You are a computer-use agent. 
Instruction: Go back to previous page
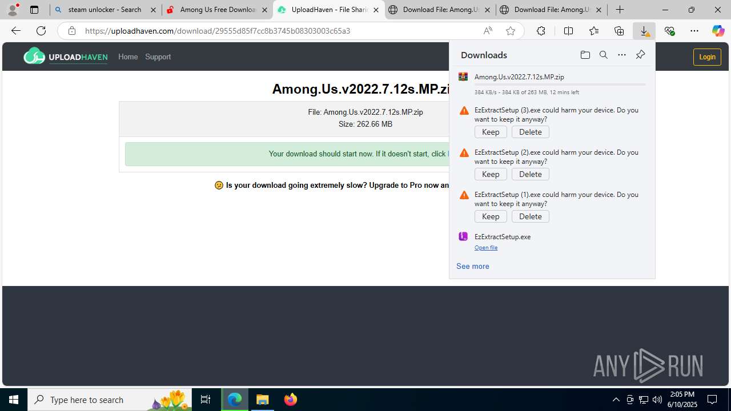pyautogui.click(x=16, y=31)
